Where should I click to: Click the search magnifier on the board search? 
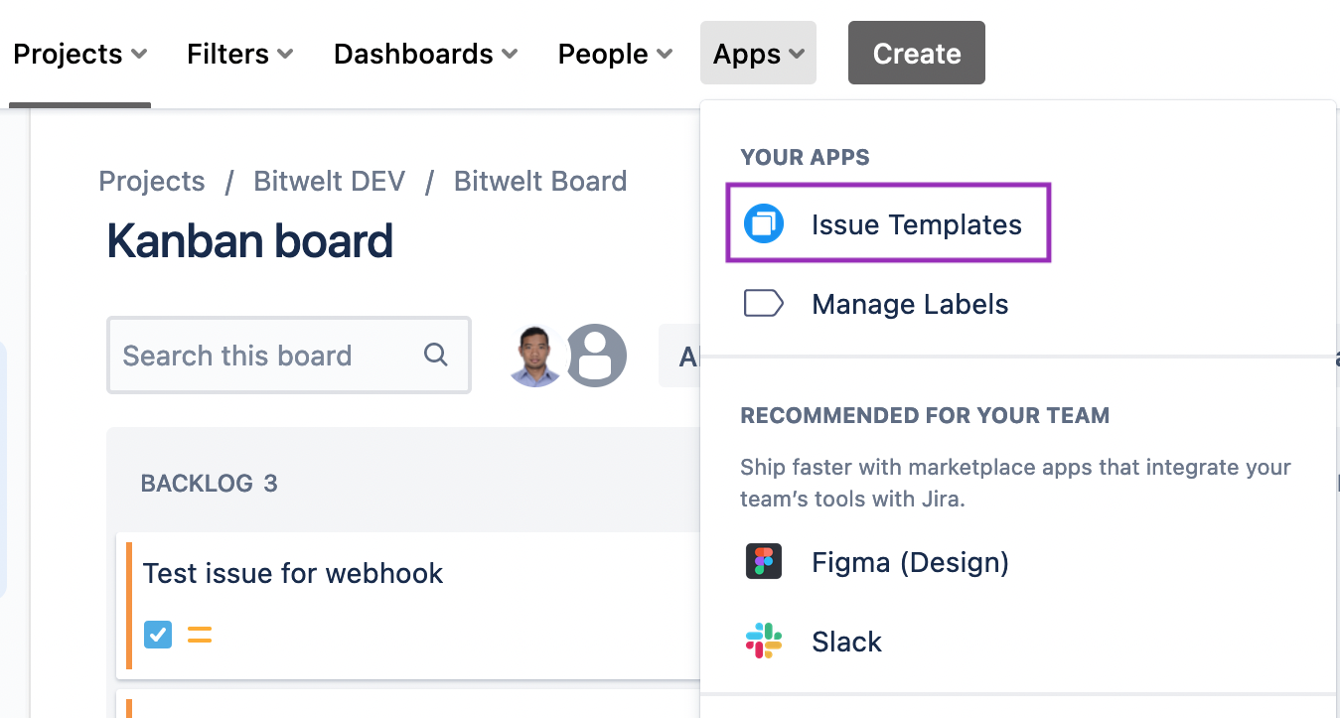point(435,355)
